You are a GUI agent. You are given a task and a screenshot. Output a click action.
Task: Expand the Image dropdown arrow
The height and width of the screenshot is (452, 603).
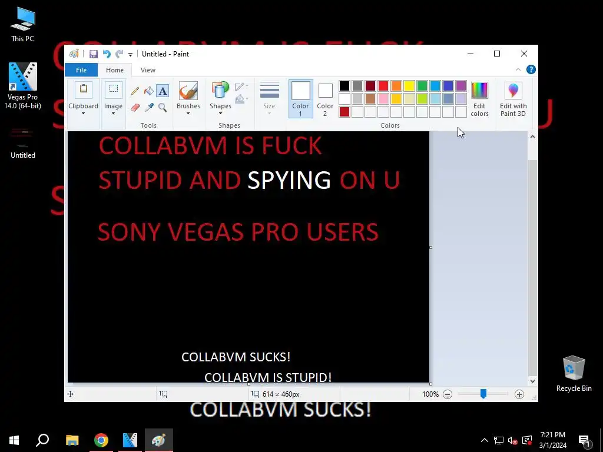click(113, 114)
